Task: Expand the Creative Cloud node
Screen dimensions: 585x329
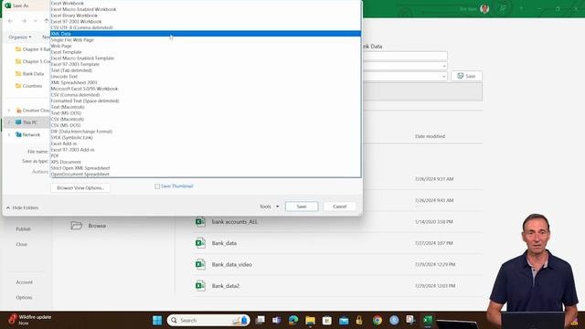Action: point(9,111)
